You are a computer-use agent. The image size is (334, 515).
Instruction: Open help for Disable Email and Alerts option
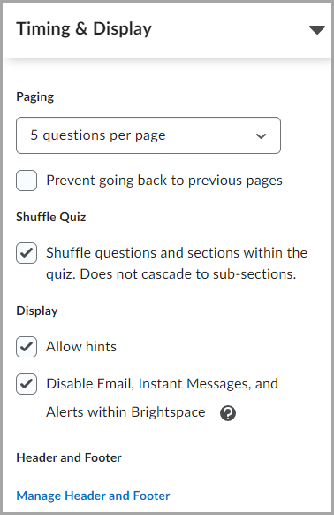[x=228, y=413]
